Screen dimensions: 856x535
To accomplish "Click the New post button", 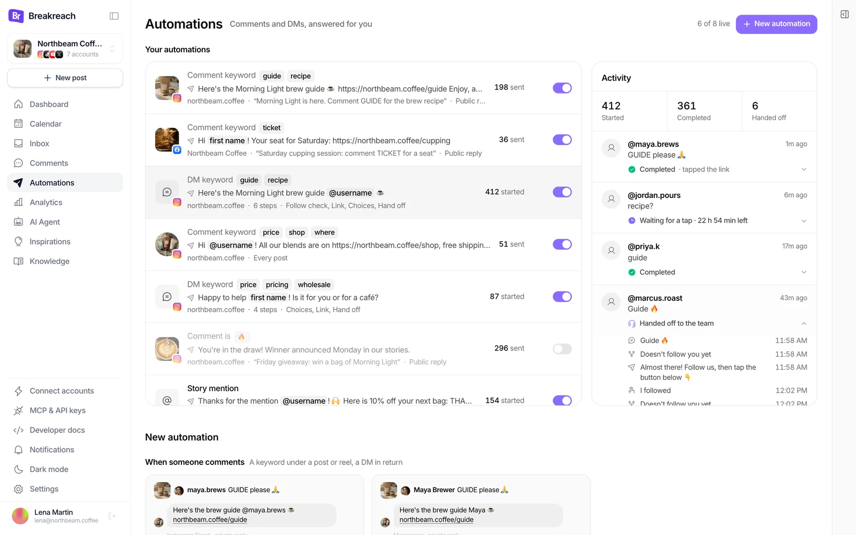I will 65,78.
